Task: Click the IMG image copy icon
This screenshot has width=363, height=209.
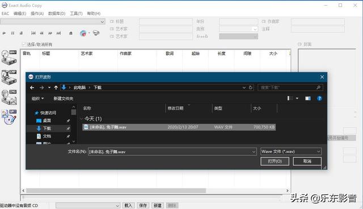Action: click(x=9, y=97)
